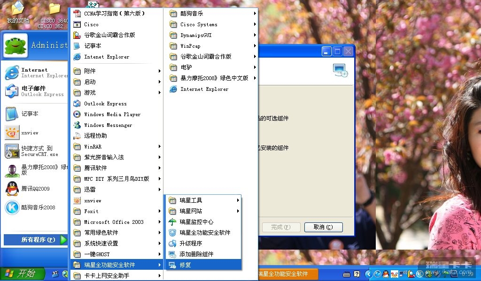The image size is (481, 281).
Task: Click 取消 button in installer dialog
Action: point(323,227)
